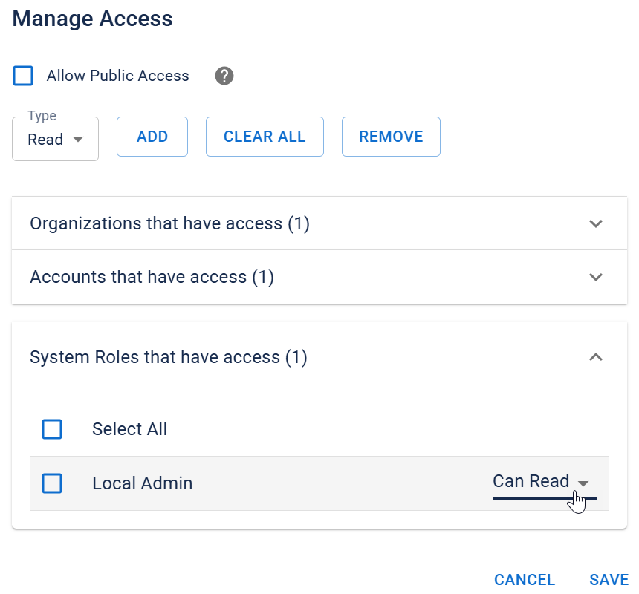Open the Type selector showing Read
The height and width of the screenshot is (594, 639).
(x=55, y=139)
